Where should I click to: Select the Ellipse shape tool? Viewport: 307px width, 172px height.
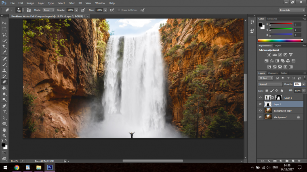pyautogui.click(x=4, y=124)
